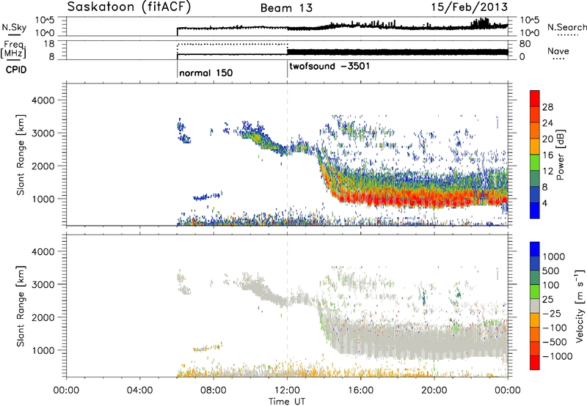Click the 'CPID' row label
Screen dimensions: 587x406
pyautogui.click(x=16, y=70)
